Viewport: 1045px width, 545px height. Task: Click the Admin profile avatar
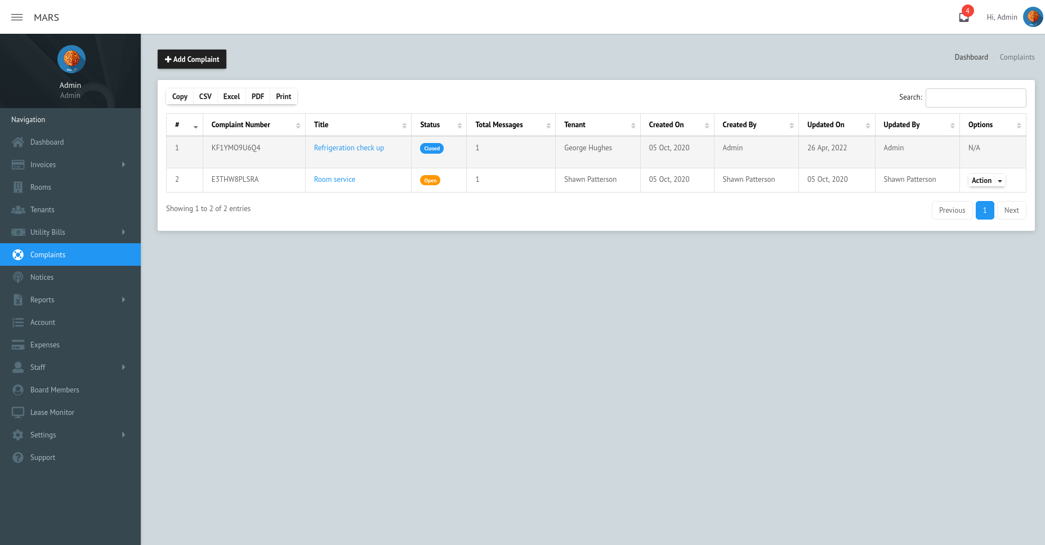(x=1033, y=17)
